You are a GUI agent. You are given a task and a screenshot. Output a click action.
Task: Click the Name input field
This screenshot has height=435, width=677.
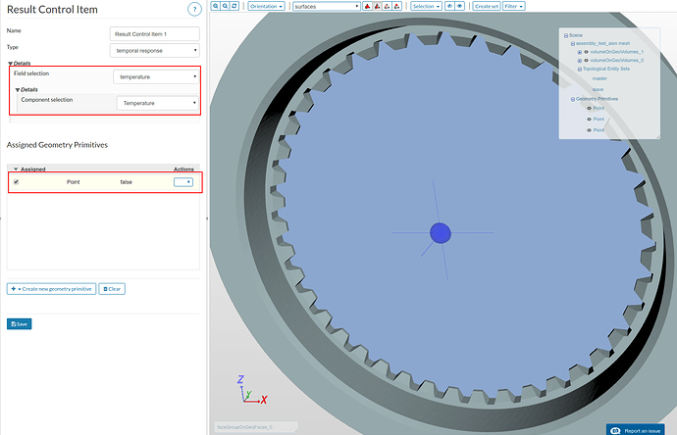pos(155,32)
